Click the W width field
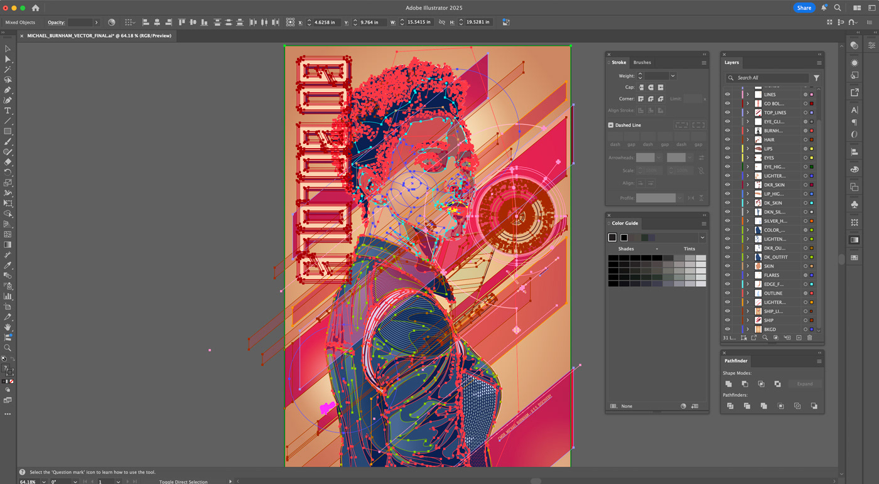Screen dimensions: 879x484 (419, 23)
